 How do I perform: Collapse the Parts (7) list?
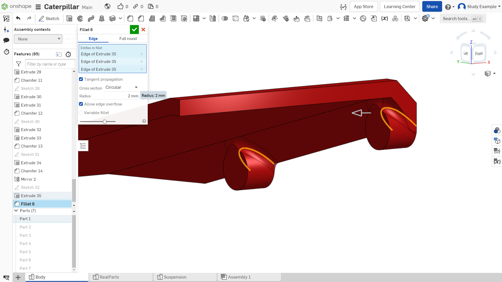click(16, 210)
